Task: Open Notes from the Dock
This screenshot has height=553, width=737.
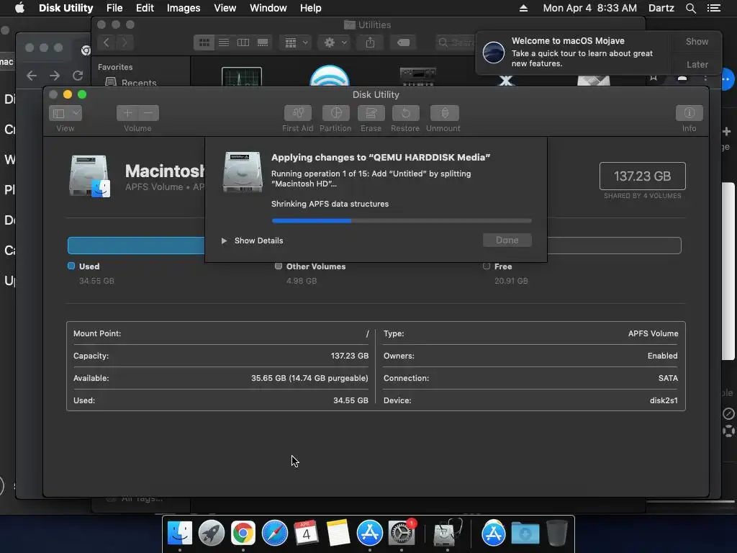Action: pos(338,534)
